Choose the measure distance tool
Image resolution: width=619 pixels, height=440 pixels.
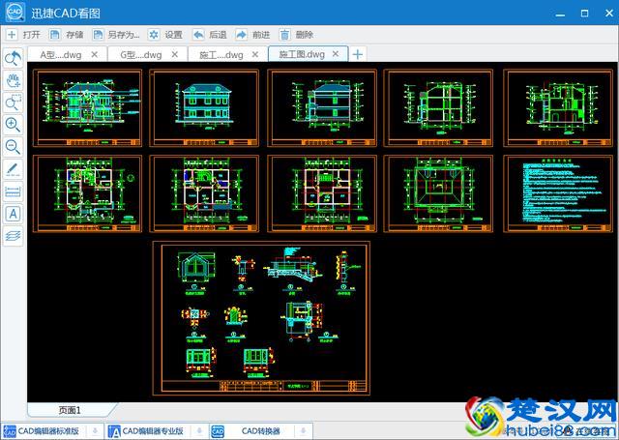click(x=14, y=191)
